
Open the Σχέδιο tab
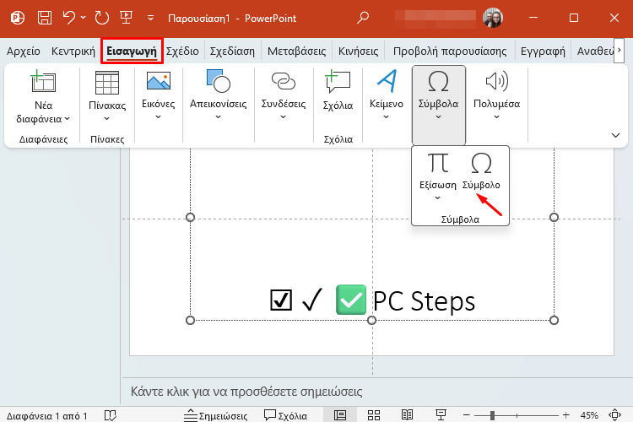coord(182,51)
